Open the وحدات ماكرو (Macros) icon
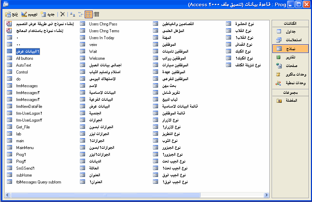The height and width of the screenshot is (202, 312). (278, 75)
